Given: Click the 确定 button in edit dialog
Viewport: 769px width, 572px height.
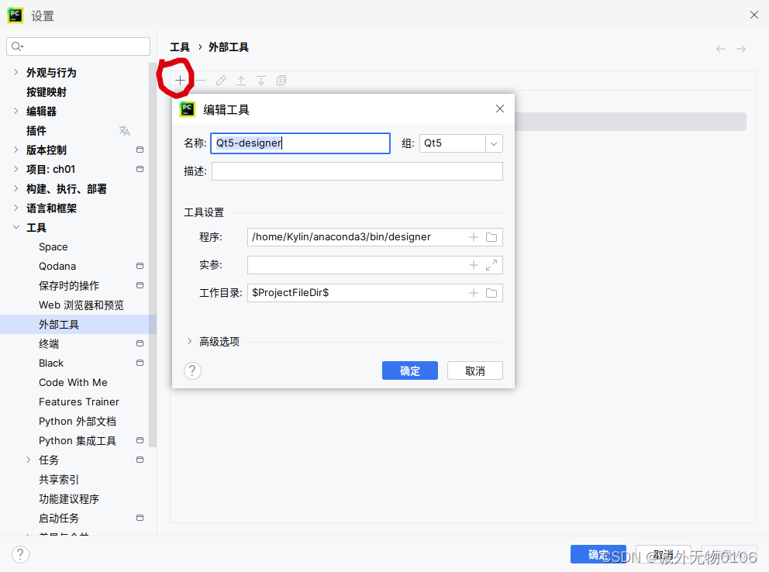Looking at the screenshot, I should (x=409, y=370).
